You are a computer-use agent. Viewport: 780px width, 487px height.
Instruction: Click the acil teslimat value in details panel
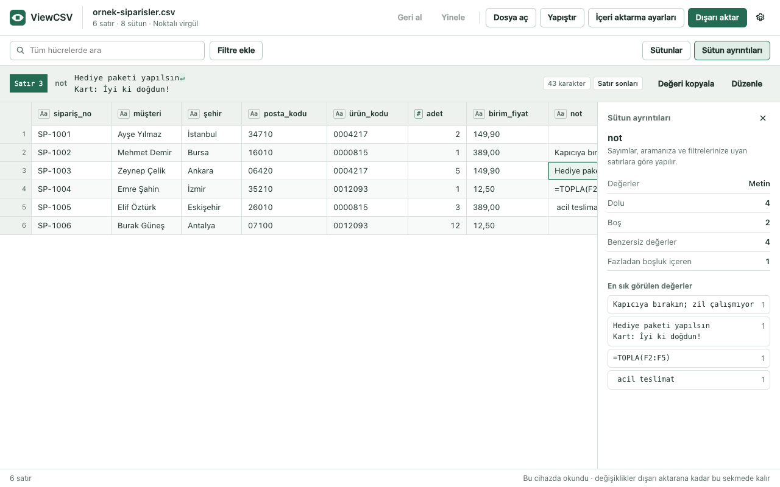tap(689, 379)
